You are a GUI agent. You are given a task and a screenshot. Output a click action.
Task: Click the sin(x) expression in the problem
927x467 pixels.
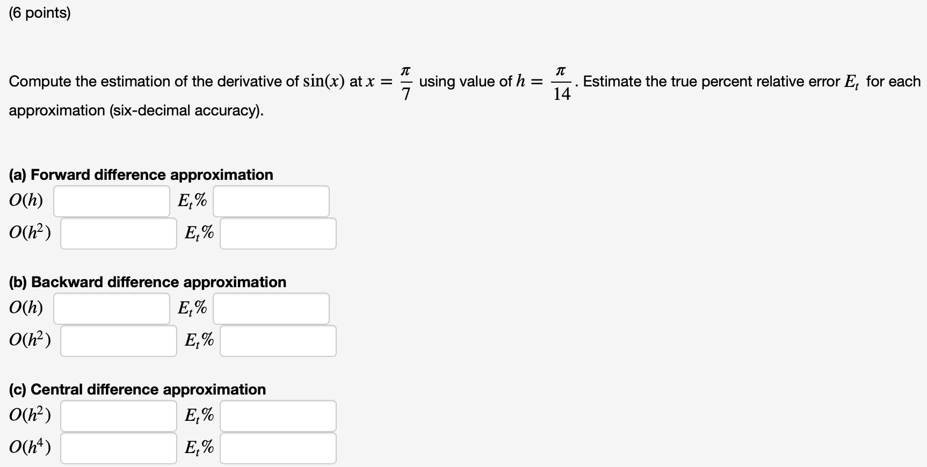point(324,81)
